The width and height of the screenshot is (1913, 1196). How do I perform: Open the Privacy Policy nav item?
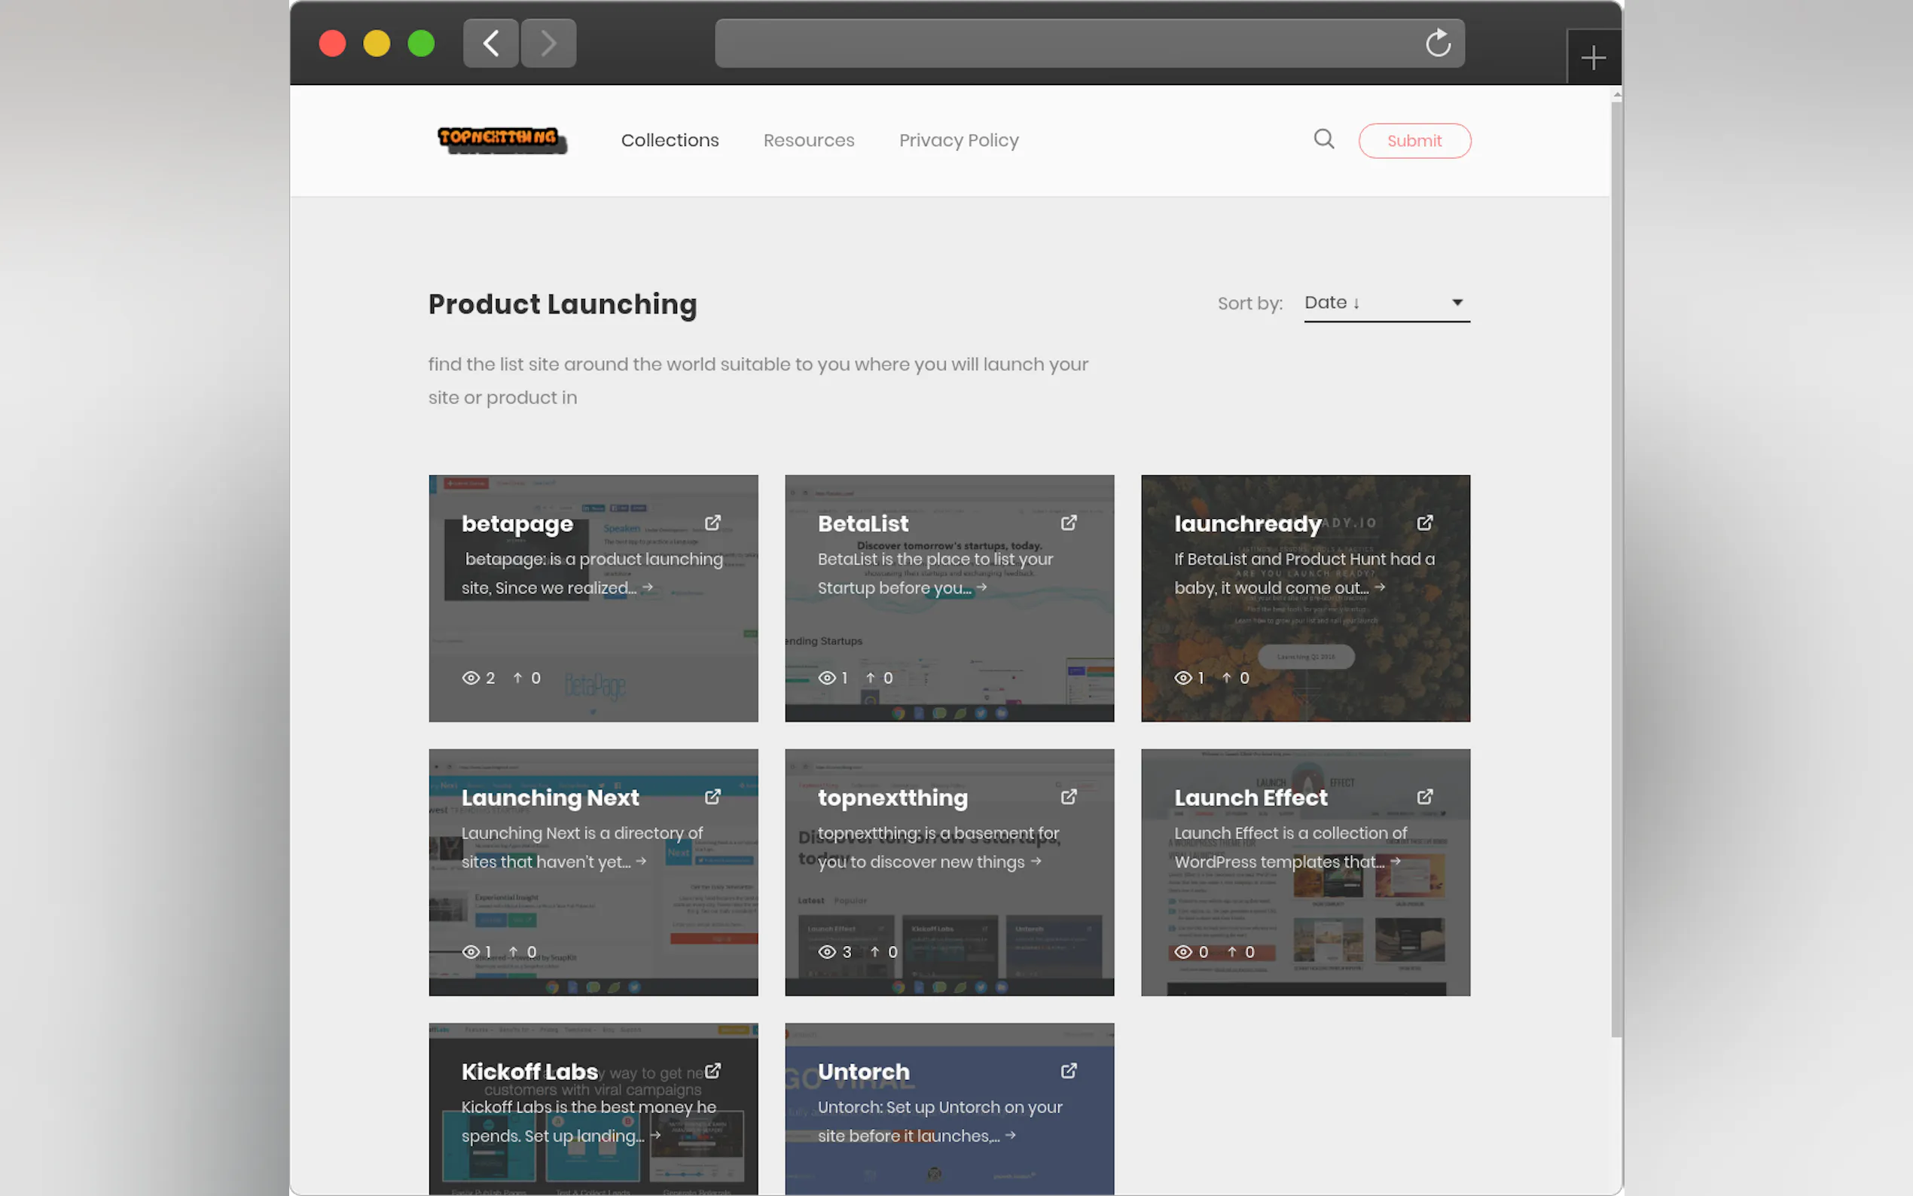[959, 140]
